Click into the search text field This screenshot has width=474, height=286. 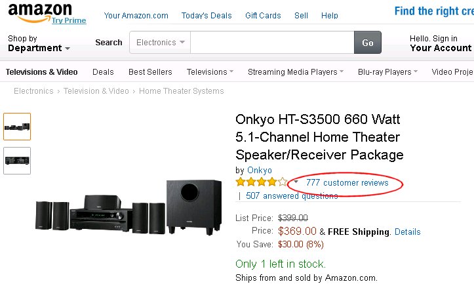tap(272, 43)
